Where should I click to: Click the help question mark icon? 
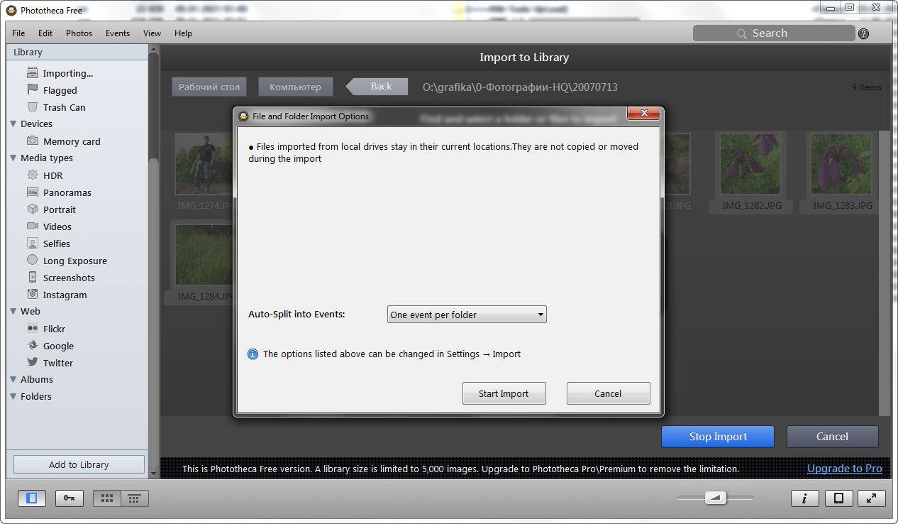click(x=863, y=33)
